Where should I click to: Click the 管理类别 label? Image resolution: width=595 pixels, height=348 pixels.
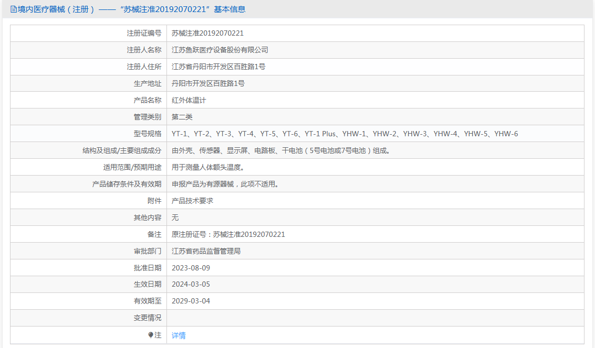pos(148,117)
